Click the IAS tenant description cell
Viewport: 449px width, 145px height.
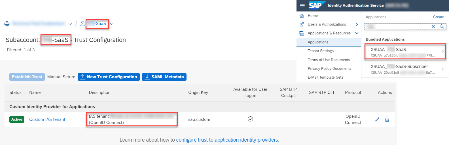132,119
